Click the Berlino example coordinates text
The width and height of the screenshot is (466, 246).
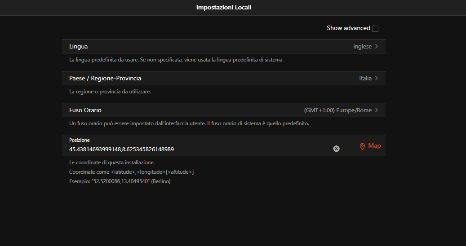(120, 181)
